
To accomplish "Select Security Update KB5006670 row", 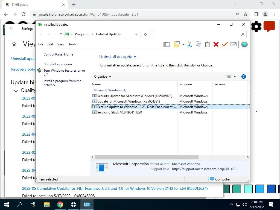I will (171, 96).
